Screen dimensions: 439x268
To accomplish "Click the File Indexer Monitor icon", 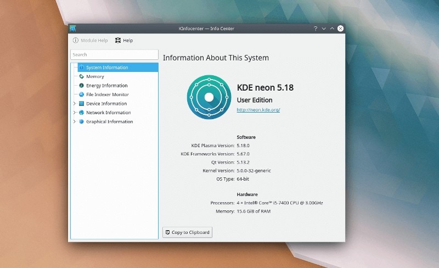I will tap(81, 94).
